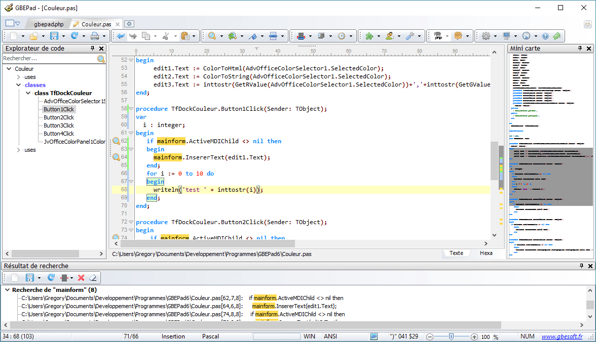Click the blue help question mark icon
Viewport: 596px width, 342px height.
545,36
